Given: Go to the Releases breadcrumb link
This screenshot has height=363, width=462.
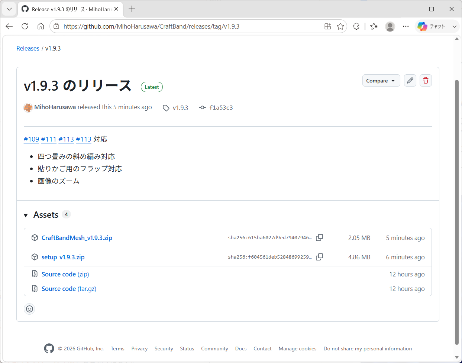Looking at the screenshot, I should pos(28,48).
